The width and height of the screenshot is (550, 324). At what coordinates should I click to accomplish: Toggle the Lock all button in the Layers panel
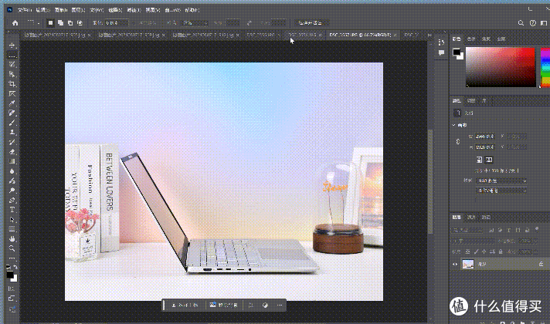pyautogui.click(x=501, y=251)
